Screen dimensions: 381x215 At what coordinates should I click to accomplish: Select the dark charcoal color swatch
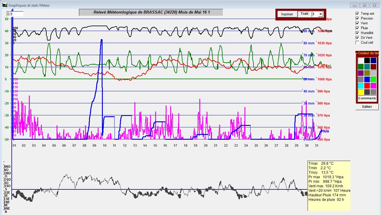(367, 92)
